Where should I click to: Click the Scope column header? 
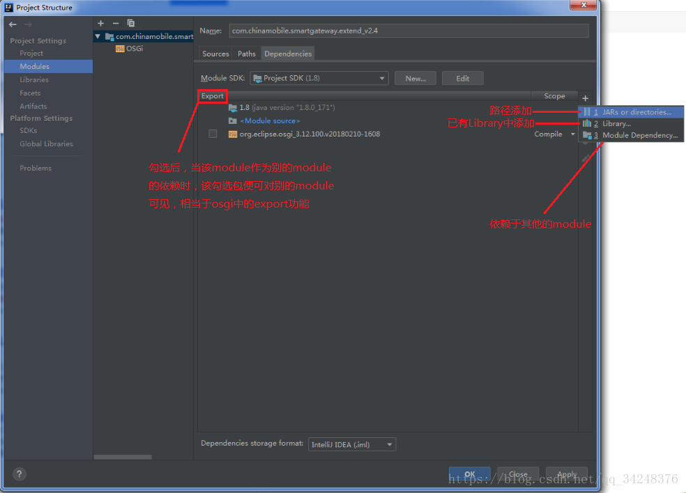pos(554,96)
